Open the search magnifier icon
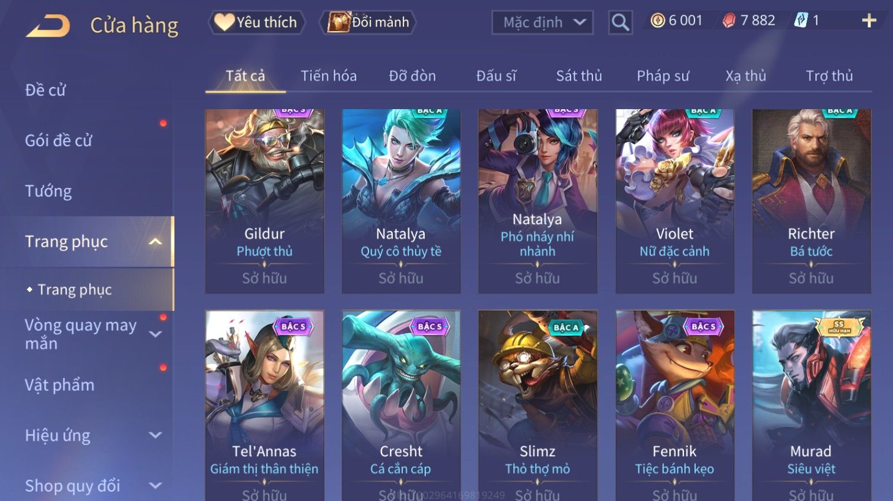Screen dimensions: 893x501 point(620,22)
